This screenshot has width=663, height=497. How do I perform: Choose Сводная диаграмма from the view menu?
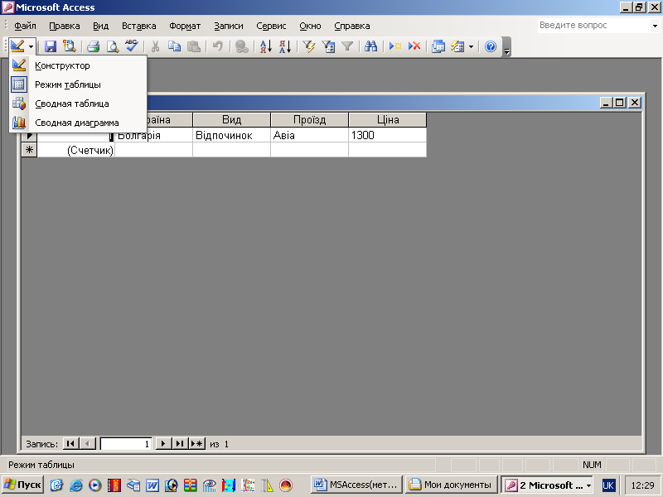point(77,123)
